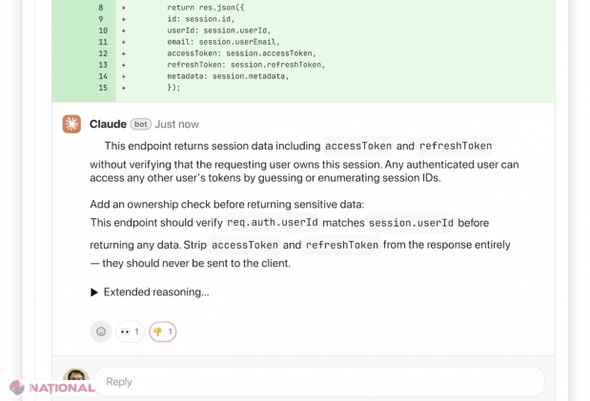Click the red logo watermark
This screenshot has width=590, height=401.
pyautogui.click(x=52, y=388)
